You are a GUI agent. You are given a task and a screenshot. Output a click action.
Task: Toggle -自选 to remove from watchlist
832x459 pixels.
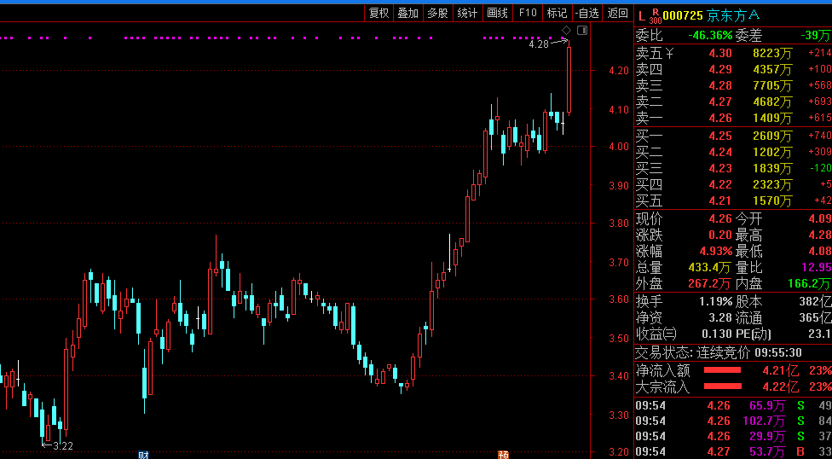tap(586, 13)
